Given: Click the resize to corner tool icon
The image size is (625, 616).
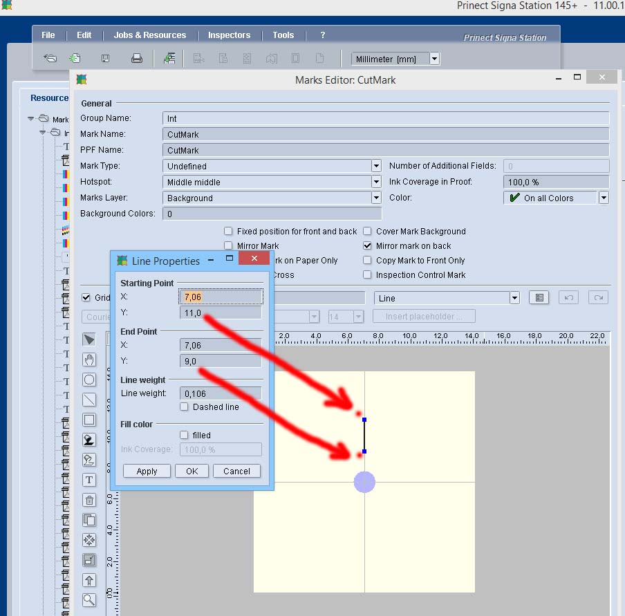Looking at the screenshot, I should [89, 560].
